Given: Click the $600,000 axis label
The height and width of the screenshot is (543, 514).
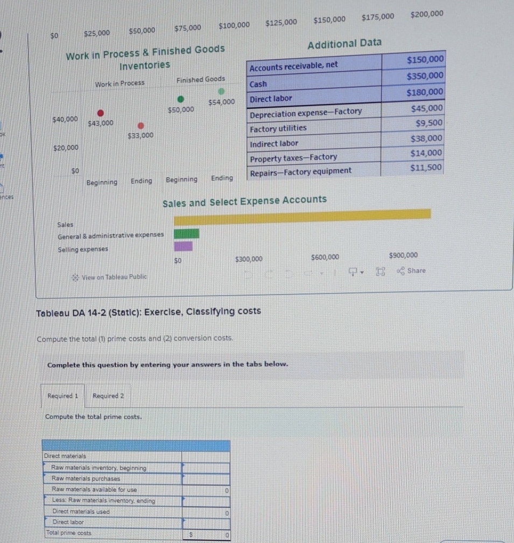Looking at the screenshot, I should pyautogui.click(x=325, y=257).
